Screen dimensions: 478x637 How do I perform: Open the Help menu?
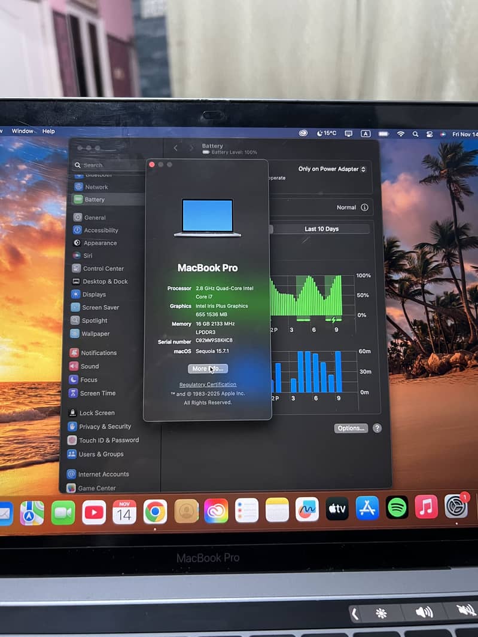coord(48,131)
